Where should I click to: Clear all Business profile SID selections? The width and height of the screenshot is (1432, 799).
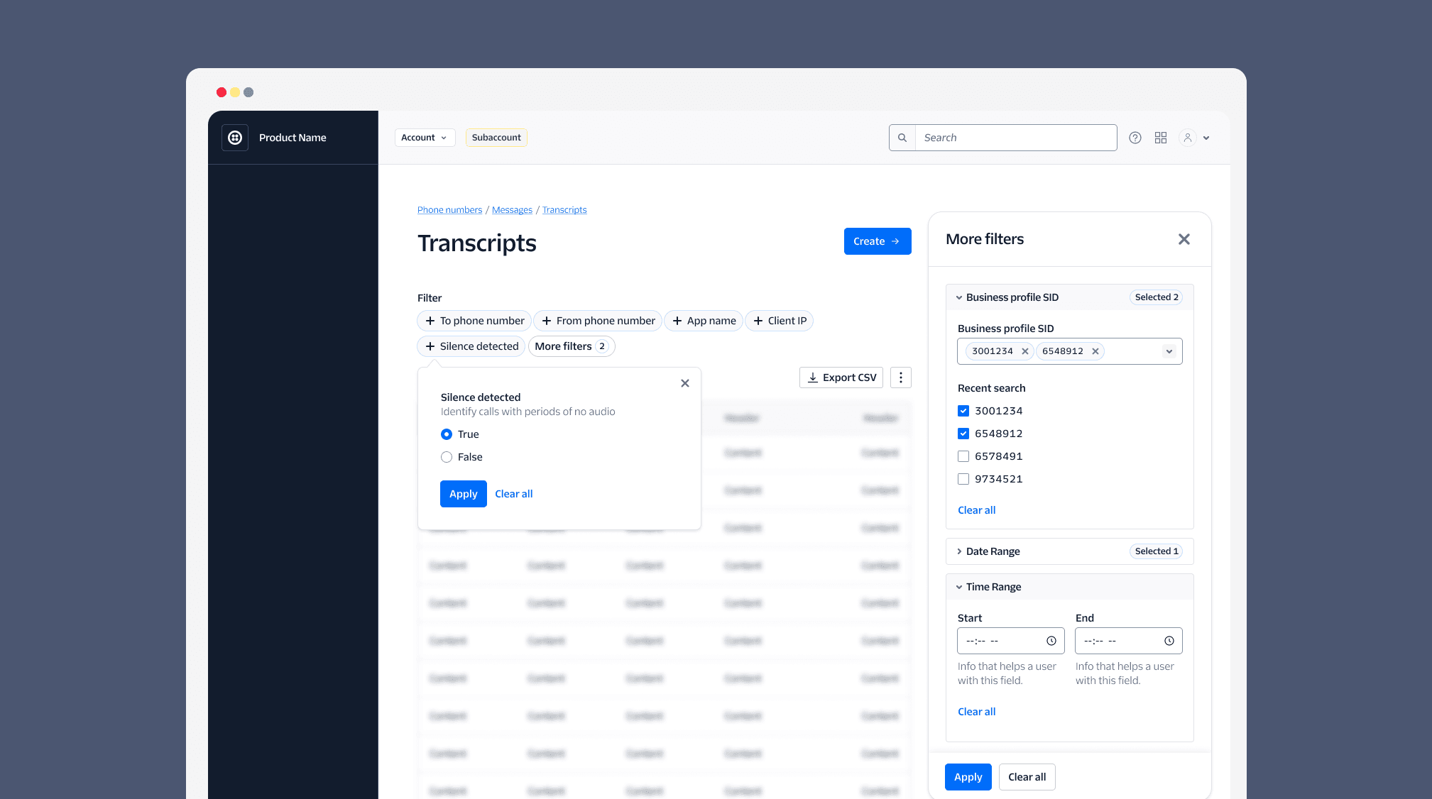coord(976,510)
